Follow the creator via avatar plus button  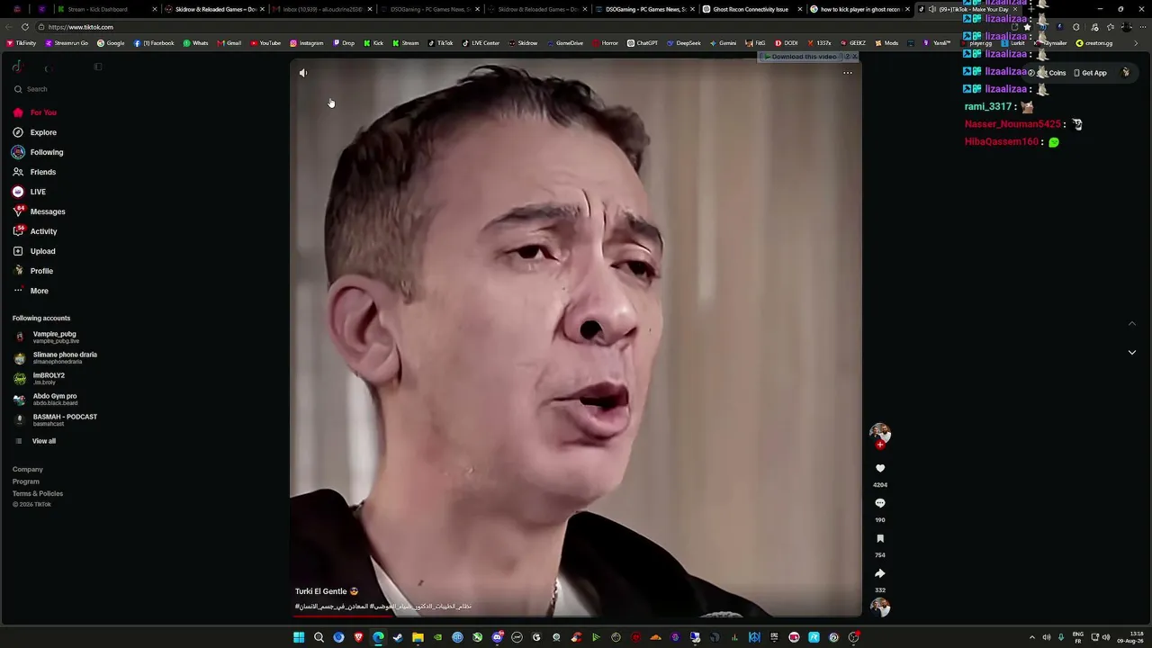pyautogui.click(x=880, y=445)
